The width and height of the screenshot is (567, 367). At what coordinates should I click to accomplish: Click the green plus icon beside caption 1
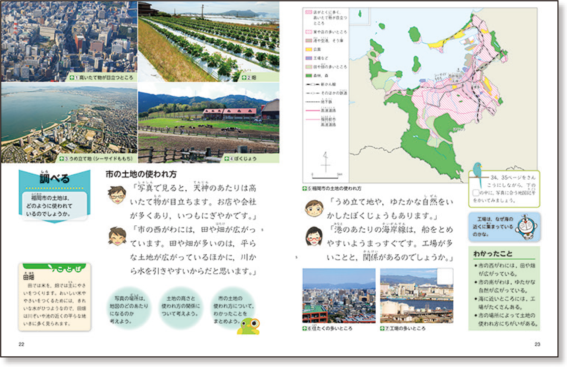72,77
